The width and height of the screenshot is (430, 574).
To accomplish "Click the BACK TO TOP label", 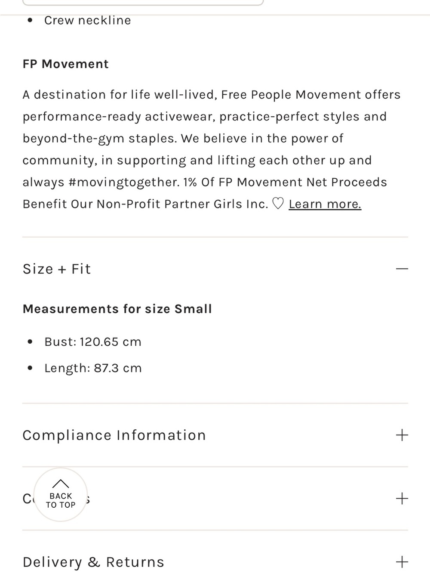I will (x=61, y=500).
